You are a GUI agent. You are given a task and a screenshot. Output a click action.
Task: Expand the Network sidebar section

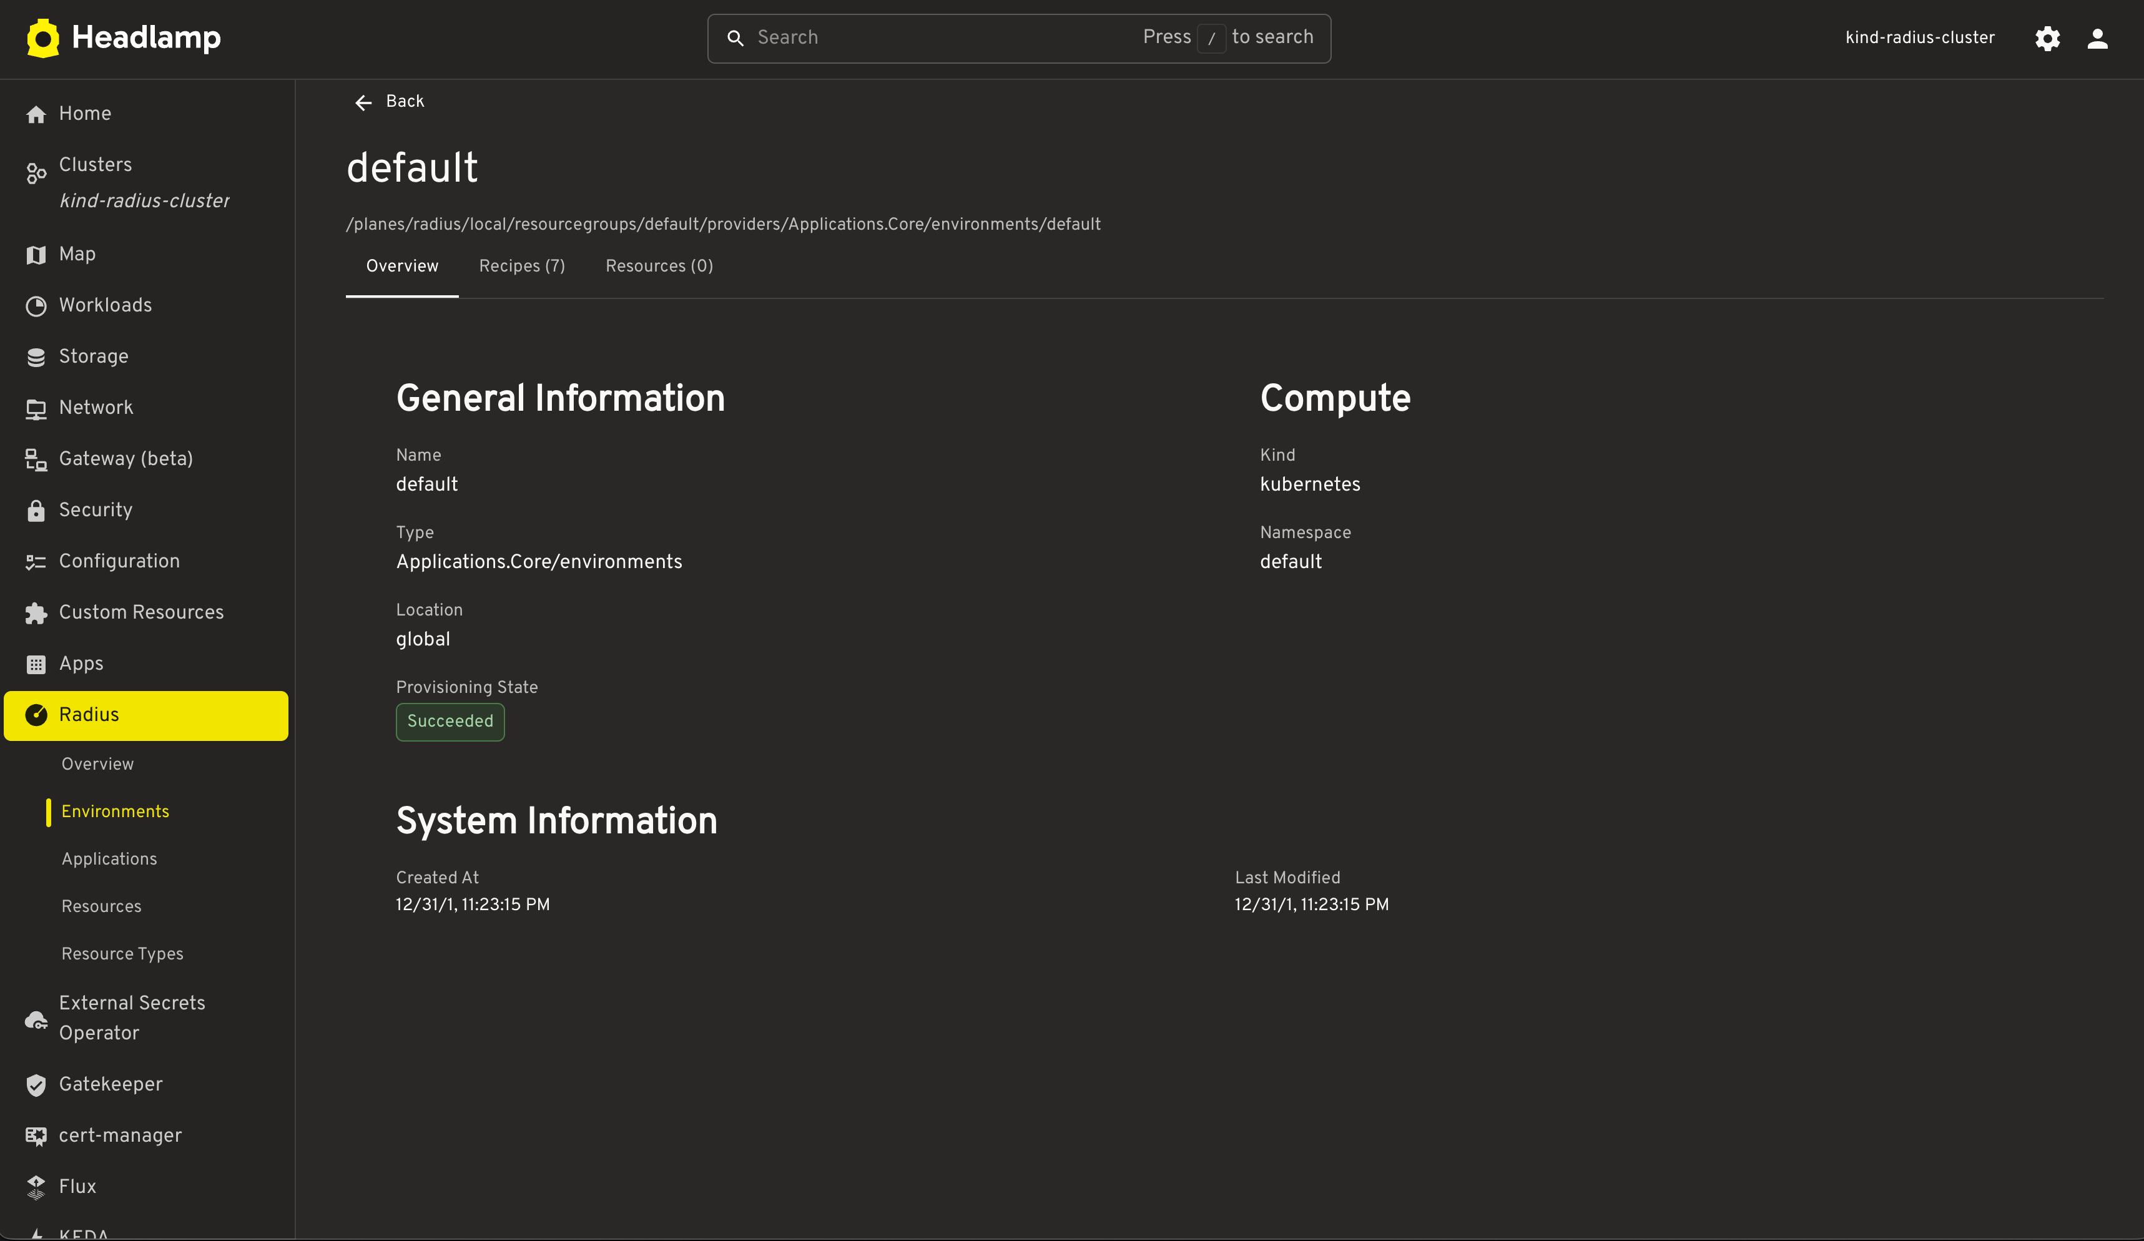tap(96, 408)
